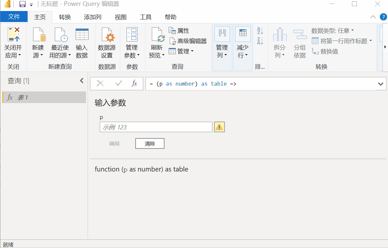388x248 pixels.
Task: Expand the formula bar with the chevron
Action: (x=381, y=84)
